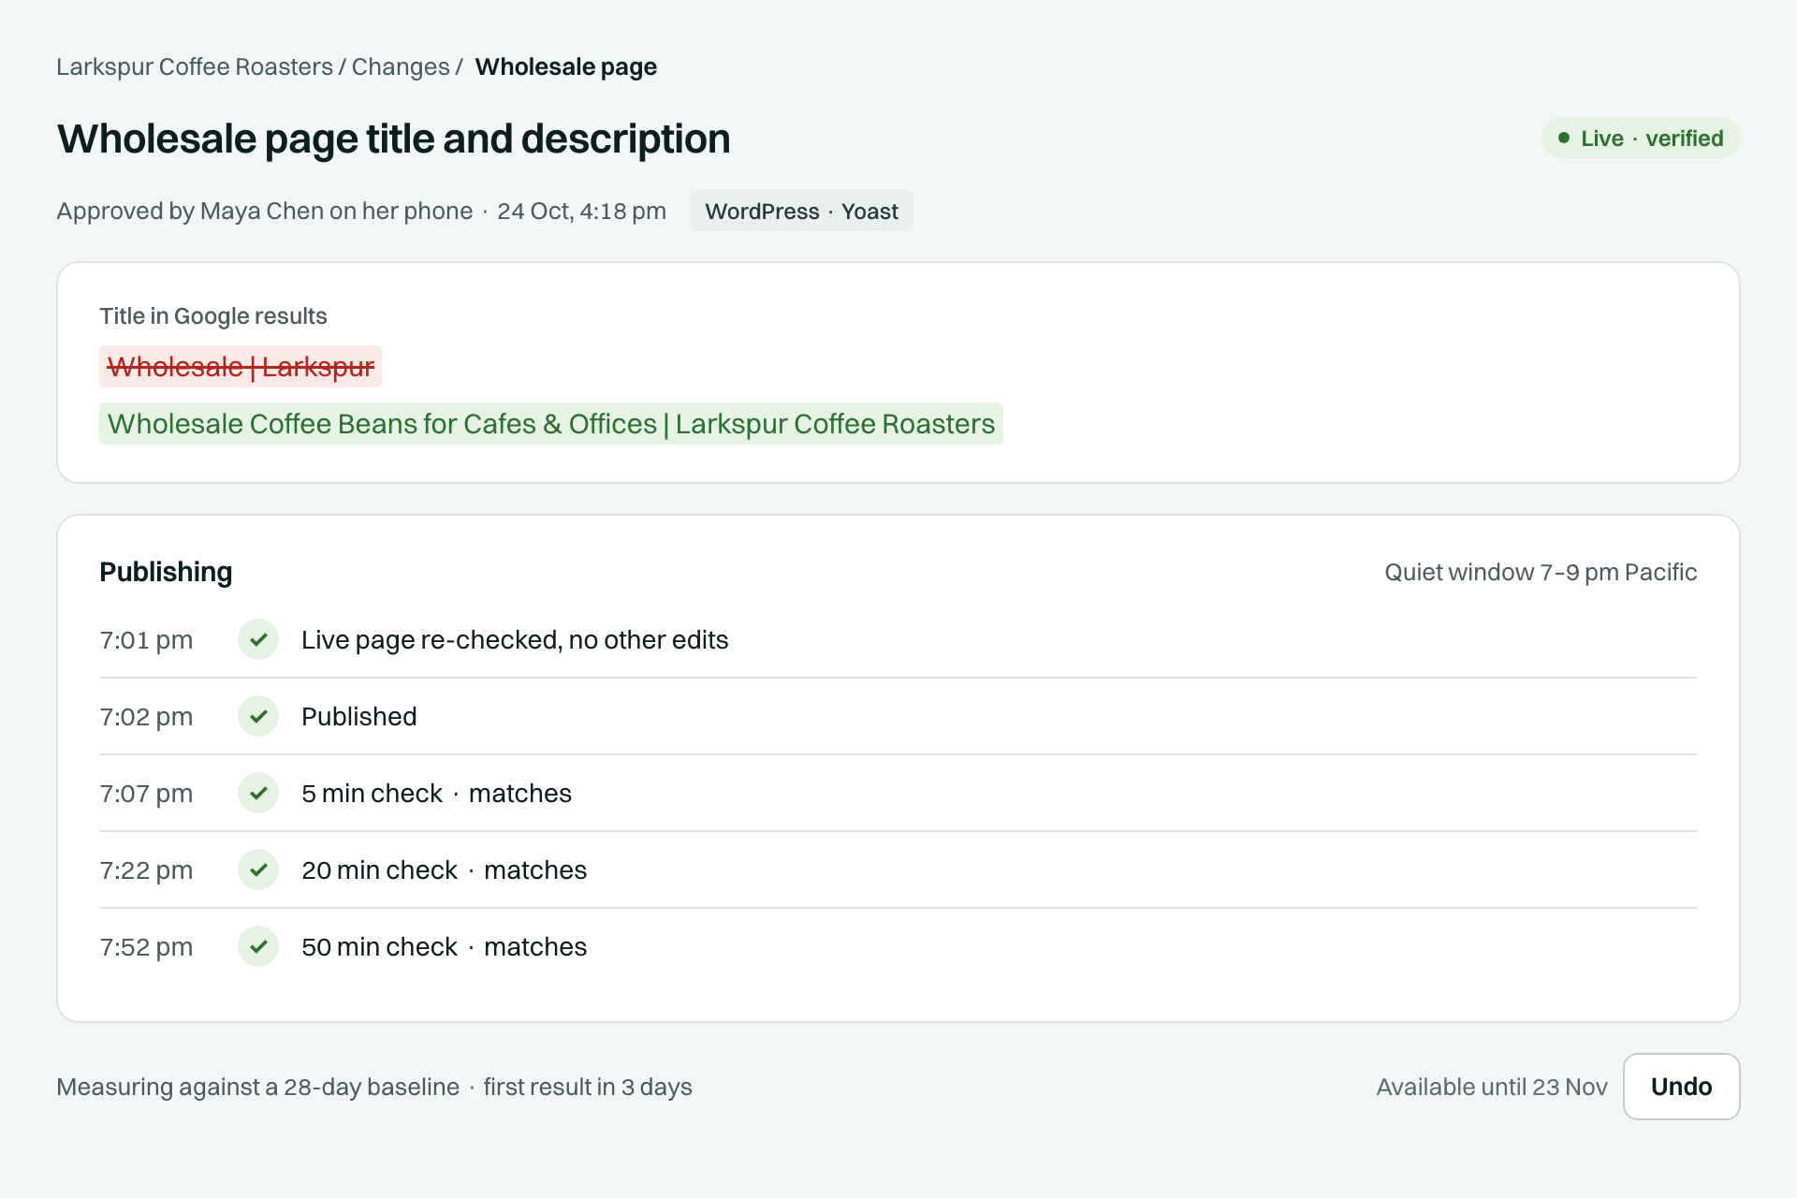This screenshot has width=1797, height=1198.
Task: Click the '24 Oct, 4:18 pm' date text
Action: (581, 212)
